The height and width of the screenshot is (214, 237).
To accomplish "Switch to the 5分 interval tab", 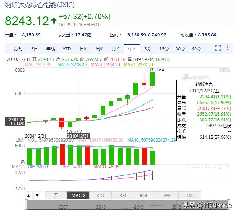I will tap(148, 49).
